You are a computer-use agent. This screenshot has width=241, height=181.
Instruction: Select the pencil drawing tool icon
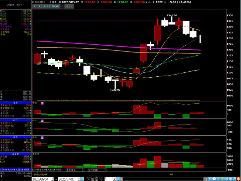coord(234,179)
